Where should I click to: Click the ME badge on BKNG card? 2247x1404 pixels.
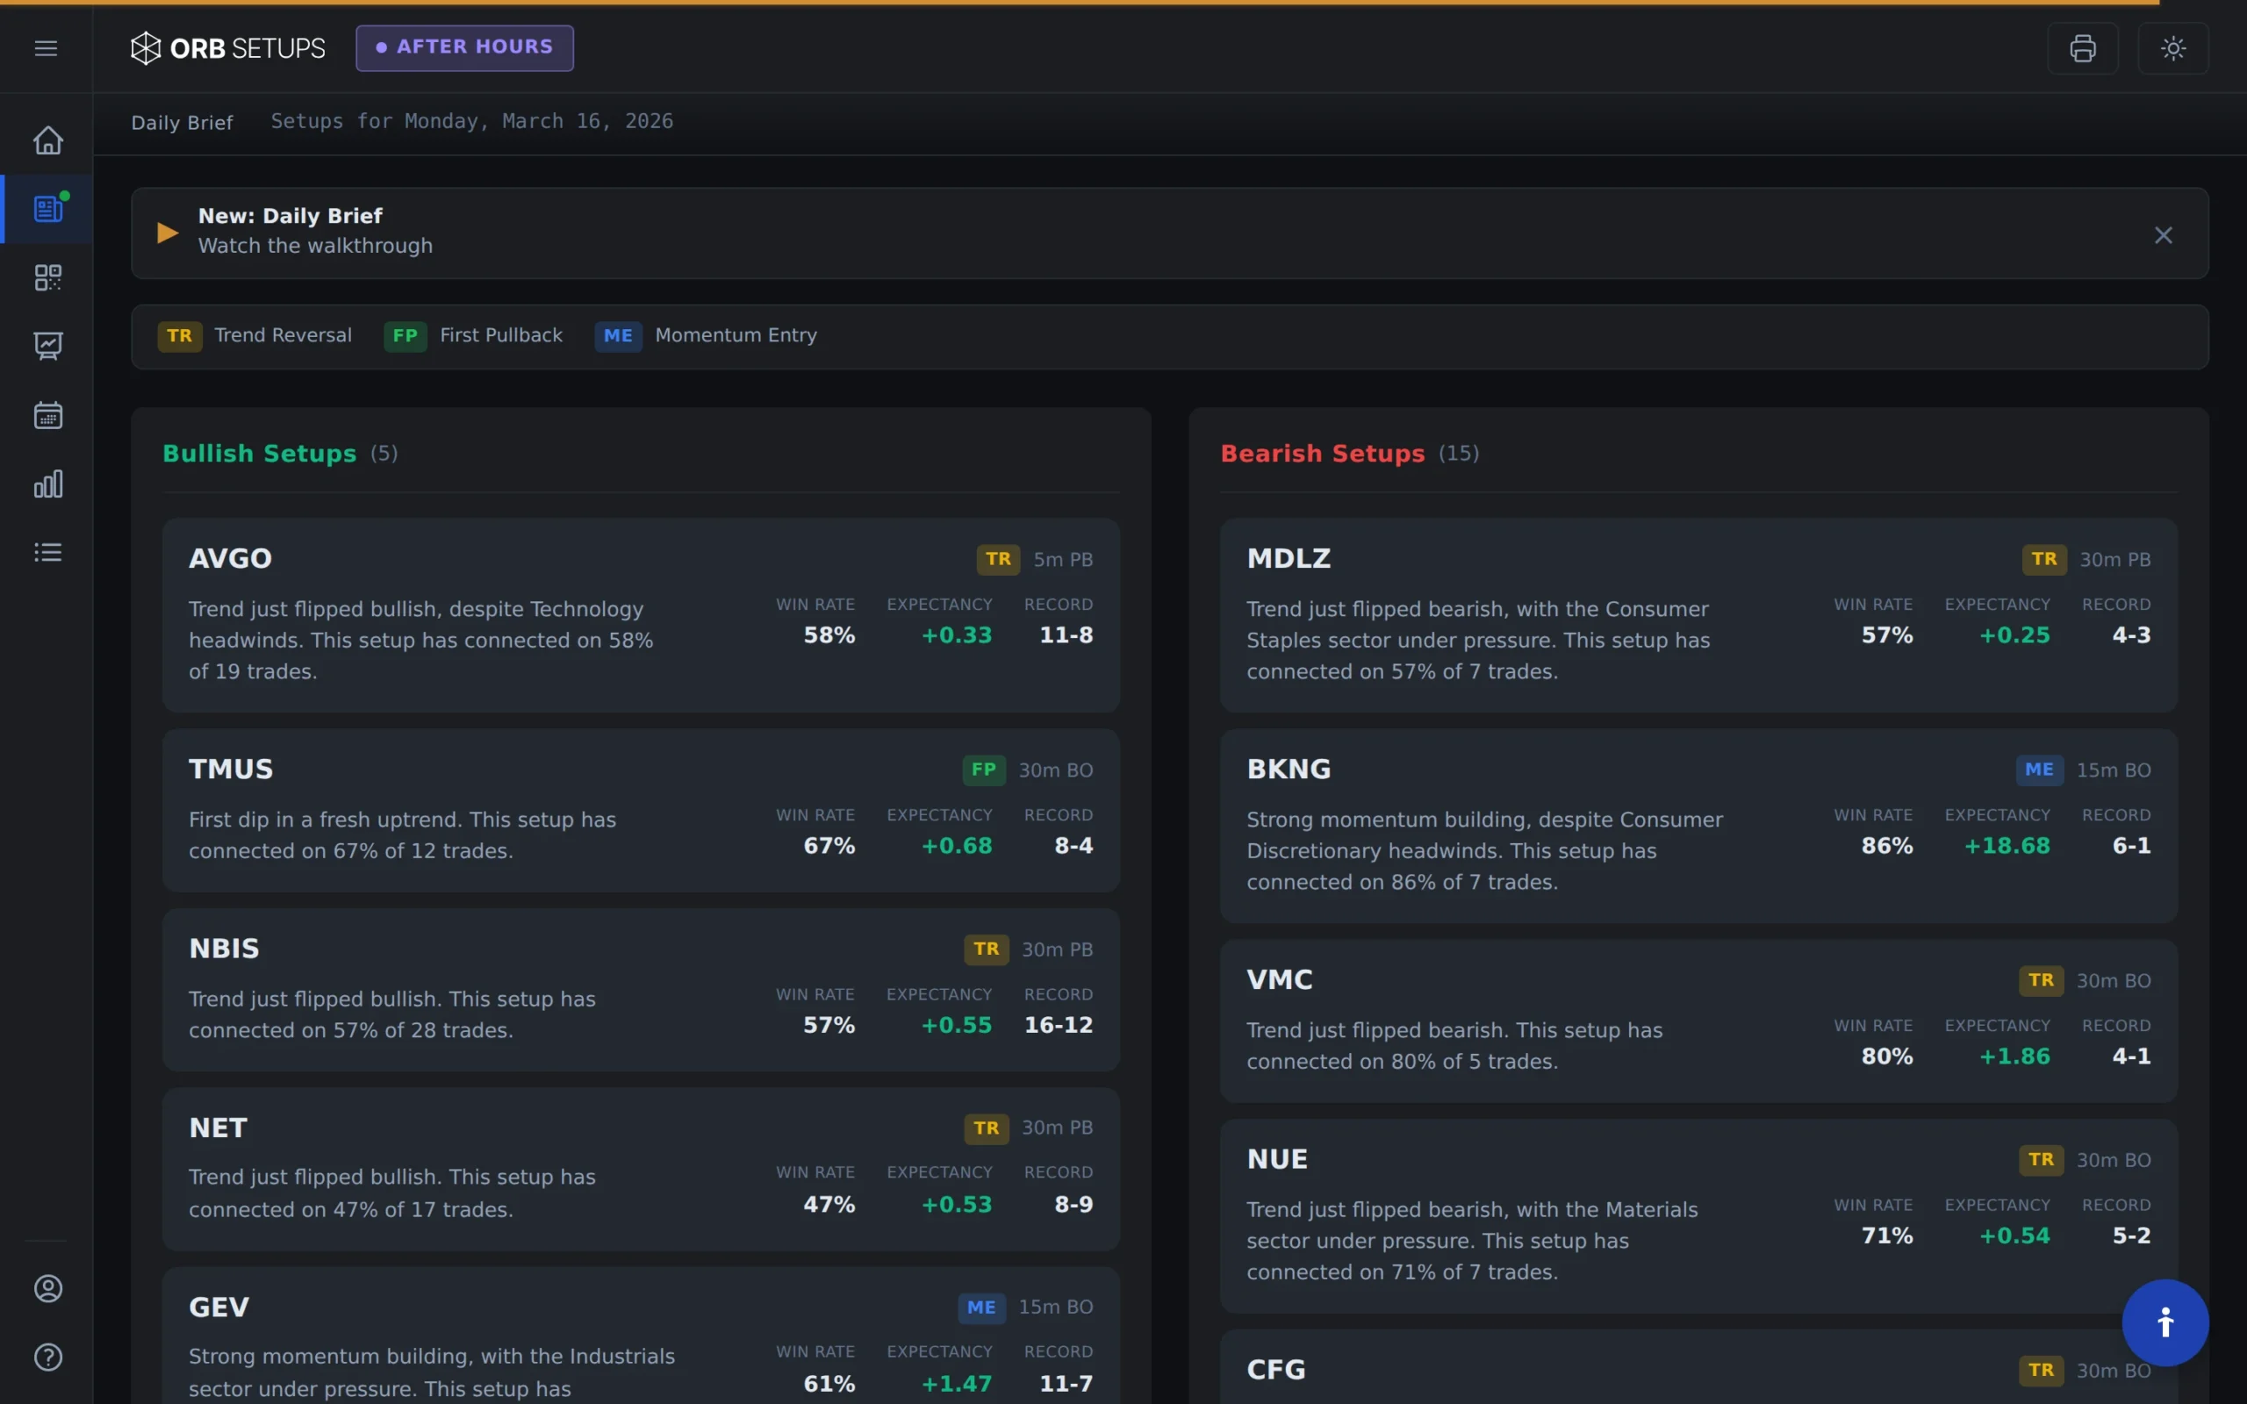[x=2039, y=770]
